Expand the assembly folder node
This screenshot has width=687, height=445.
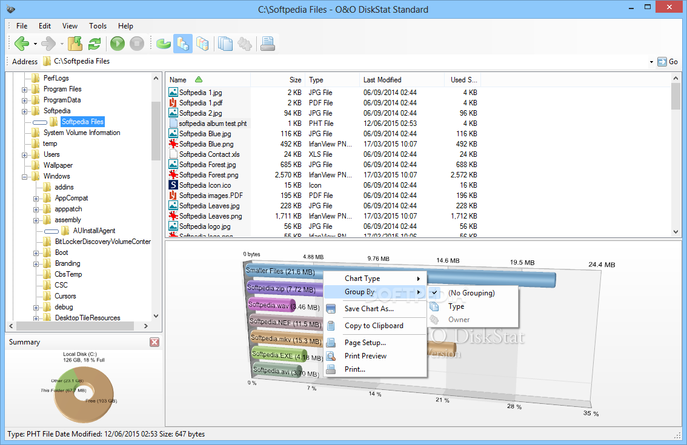[x=36, y=220]
